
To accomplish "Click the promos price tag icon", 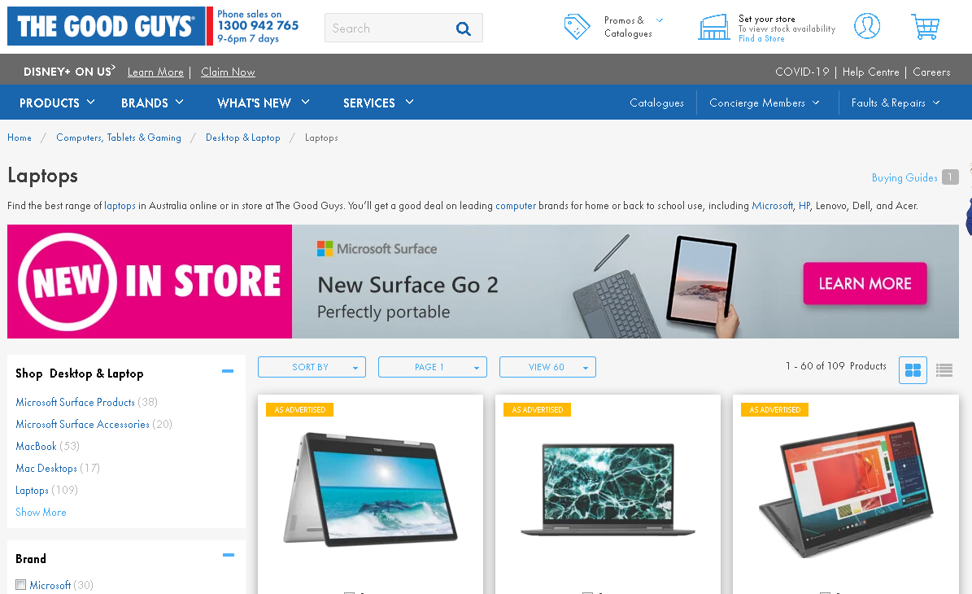I will click(x=577, y=27).
